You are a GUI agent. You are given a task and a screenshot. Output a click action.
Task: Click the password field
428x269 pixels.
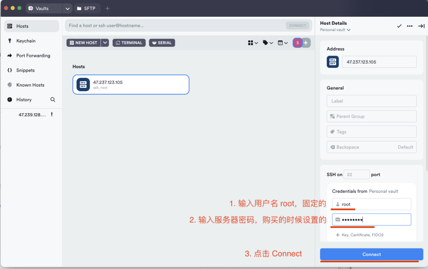point(372,220)
